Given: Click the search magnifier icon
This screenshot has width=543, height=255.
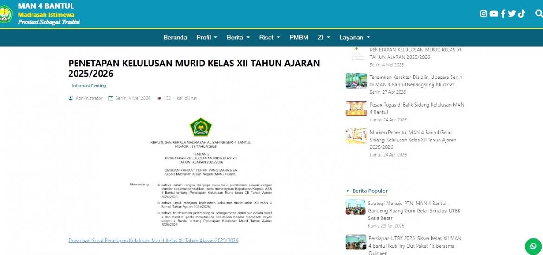Looking at the screenshot, I should pyautogui.click(x=539, y=13).
